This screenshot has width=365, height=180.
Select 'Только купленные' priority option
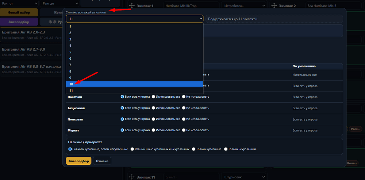pos(193,149)
